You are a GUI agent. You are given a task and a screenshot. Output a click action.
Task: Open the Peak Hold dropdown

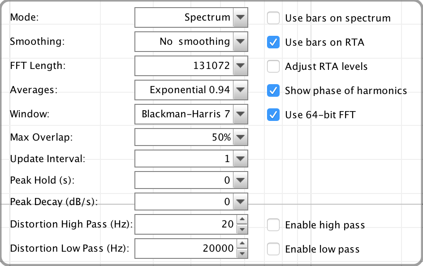(x=191, y=180)
